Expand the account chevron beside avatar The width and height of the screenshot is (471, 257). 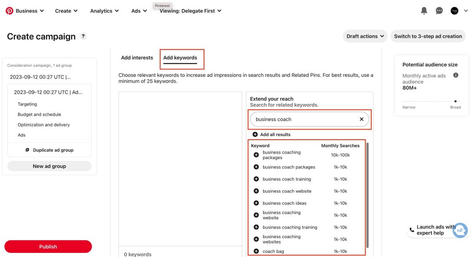click(x=465, y=11)
